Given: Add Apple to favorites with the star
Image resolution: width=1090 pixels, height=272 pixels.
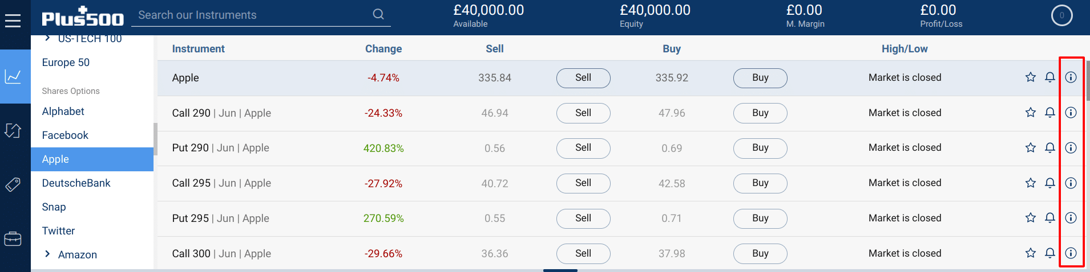Looking at the screenshot, I should tap(1031, 77).
